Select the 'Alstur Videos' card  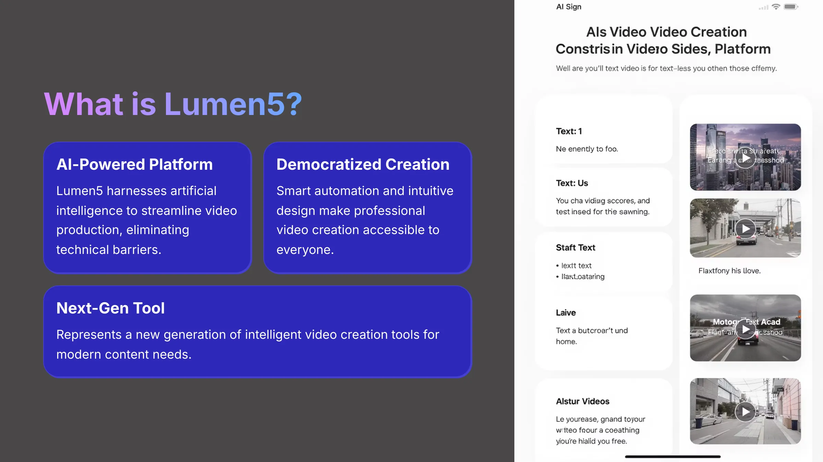tap(604, 420)
